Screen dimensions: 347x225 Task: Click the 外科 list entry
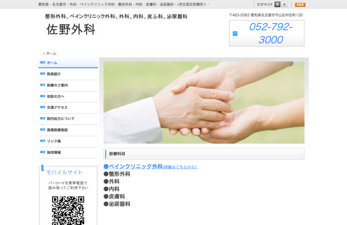pos(111,181)
